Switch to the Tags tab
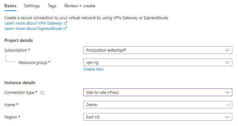The image size is (238, 126). coord(52,6)
